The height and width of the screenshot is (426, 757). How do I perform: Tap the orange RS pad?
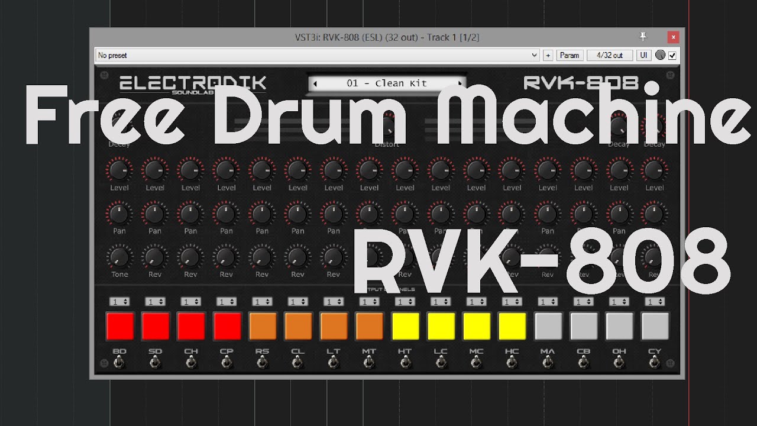[x=263, y=326]
